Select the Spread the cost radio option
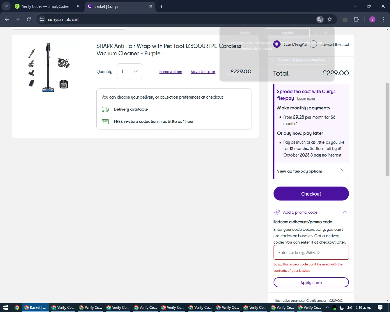The width and height of the screenshot is (390, 312). pyautogui.click(x=313, y=44)
